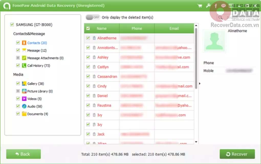Image resolution: width=261 pixels, height=164 pixels.
Task: Uncheck the Videos (5) checkbox
Action: [x=18, y=98]
